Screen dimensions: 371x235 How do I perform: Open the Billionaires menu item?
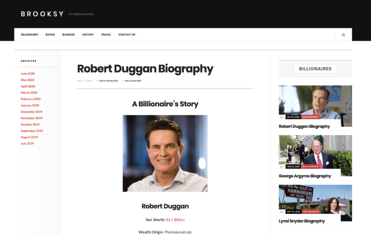(x=29, y=35)
